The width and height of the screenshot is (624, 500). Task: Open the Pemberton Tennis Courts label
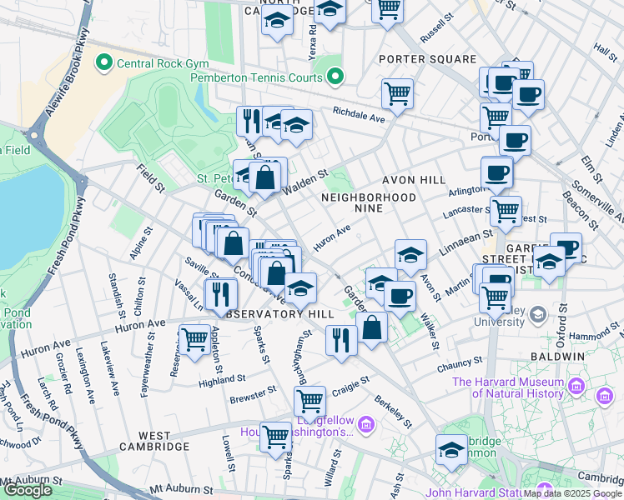tap(256, 77)
